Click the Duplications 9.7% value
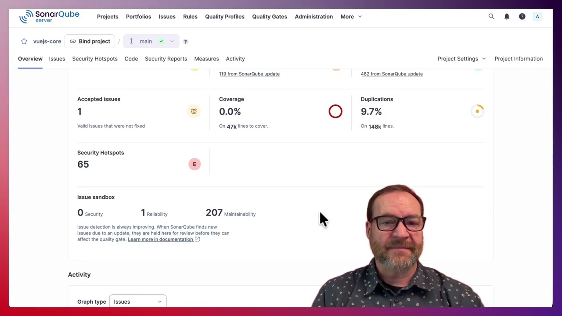 (x=371, y=111)
